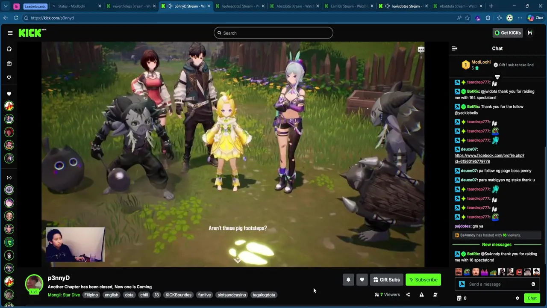Viewport: 547px width, 308px height.
Task: Open Following heart icon in sidebar
Action: click(9, 77)
